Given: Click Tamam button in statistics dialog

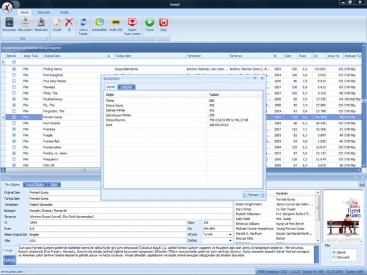Looking at the screenshot, I should [253, 195].
